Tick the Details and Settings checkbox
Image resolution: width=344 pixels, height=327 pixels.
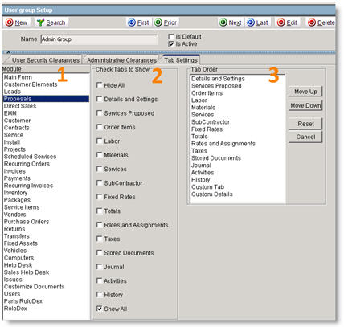100,99
